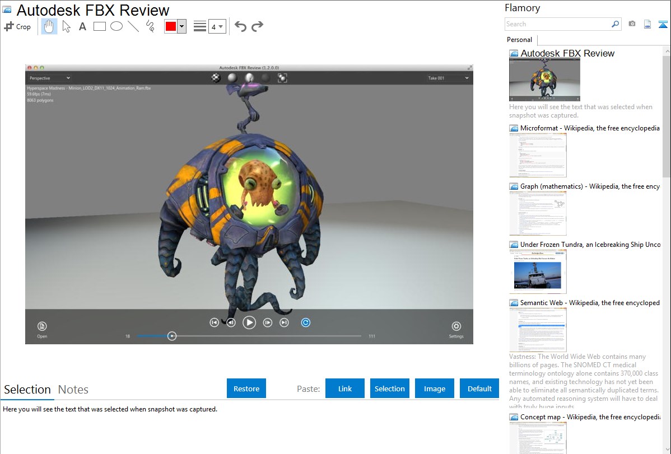Redo the last annotation

pos(257,26)
